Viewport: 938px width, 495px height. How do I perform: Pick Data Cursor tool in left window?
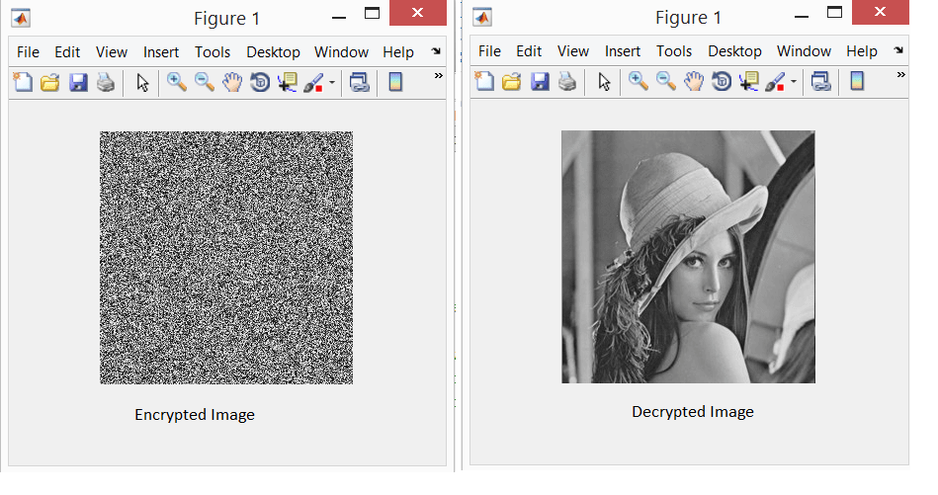coord(288,82)
